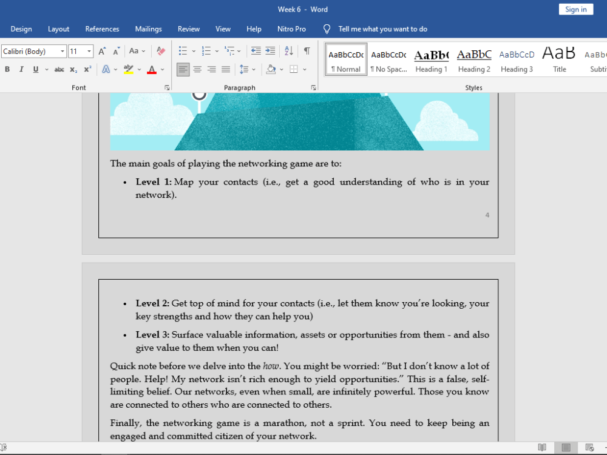Center the text
The image size is (607, 455).
click(197, 69)
